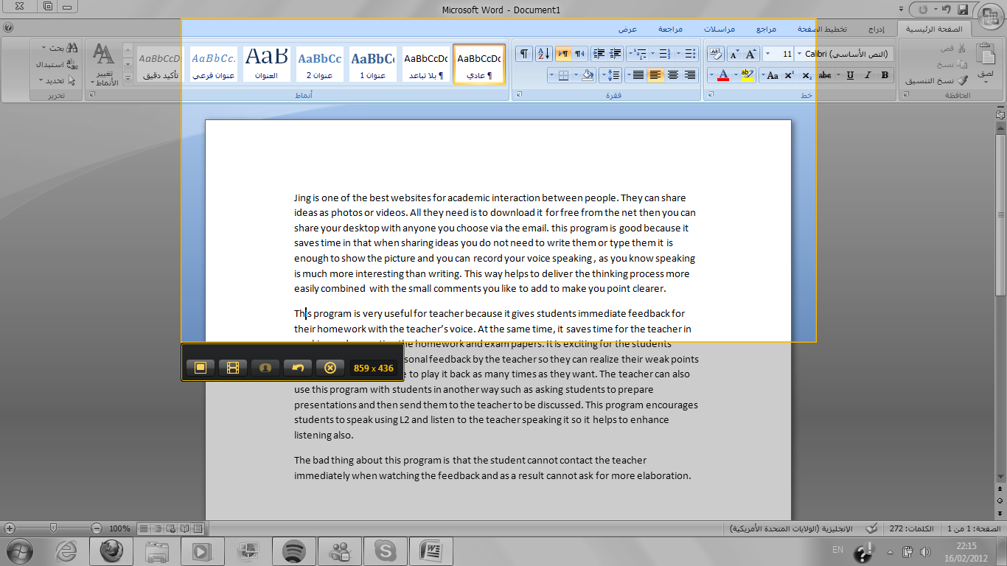Toggle bold formatting
Screen dimensions: 1007x566
tap(885, 75)
